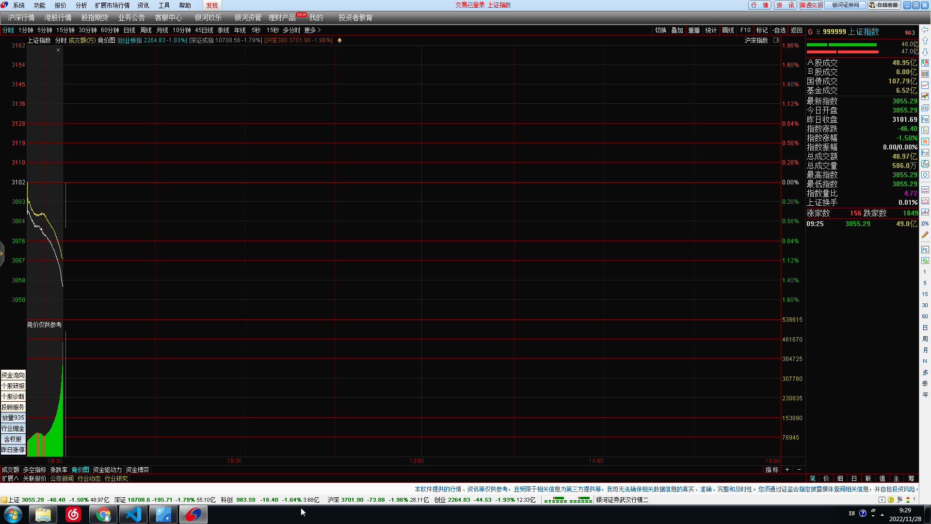The image size is (931, 524).
Task: Click the 10% zoom icon in sidebar
Action: coord(925,224)
